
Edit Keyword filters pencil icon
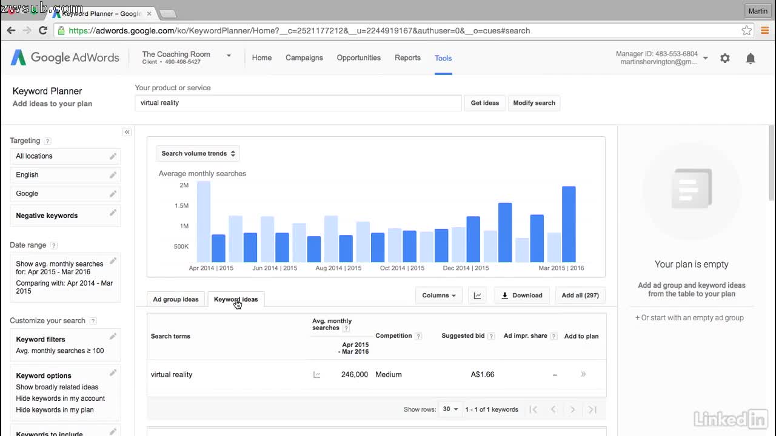tap(113, 336)
